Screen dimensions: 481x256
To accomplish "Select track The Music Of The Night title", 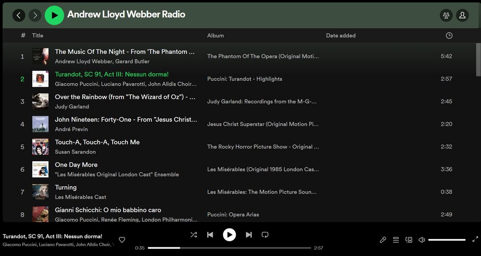I will click(x=125, y=51).
